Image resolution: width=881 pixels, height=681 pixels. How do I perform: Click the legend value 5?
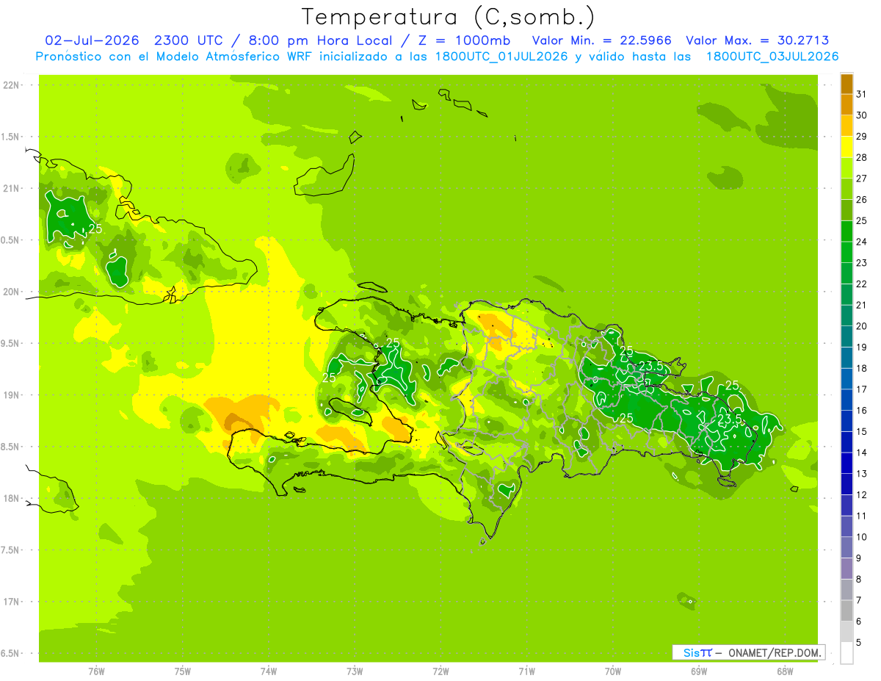859,642
